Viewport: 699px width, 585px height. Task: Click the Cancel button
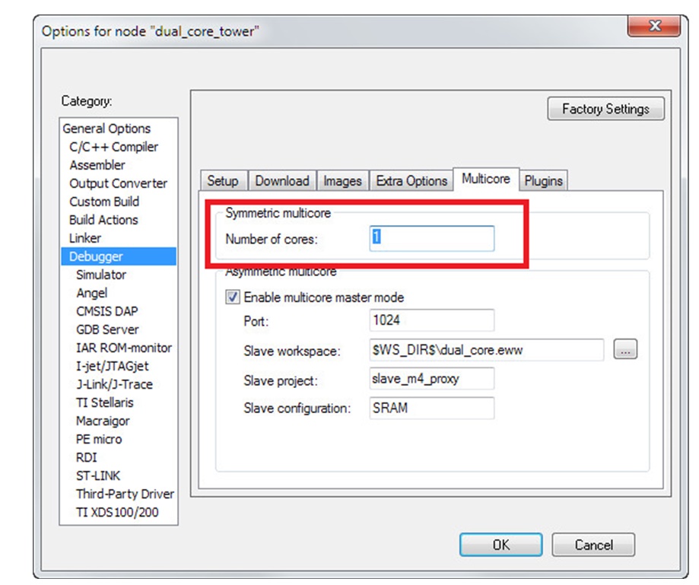point(593,545)
